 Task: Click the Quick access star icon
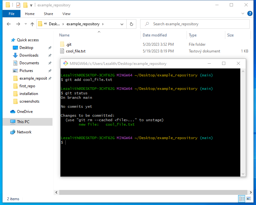[x=13, y=40]
